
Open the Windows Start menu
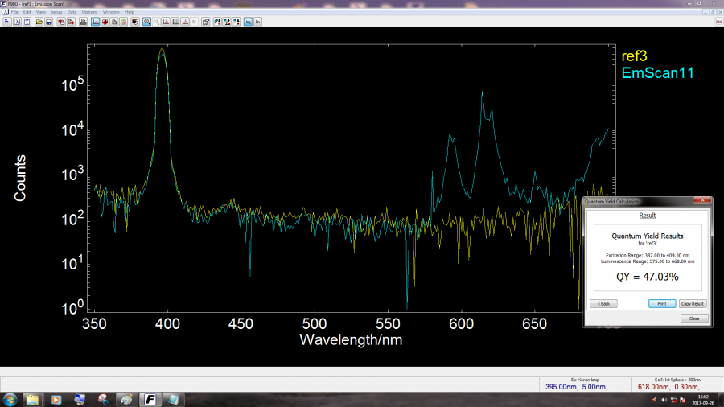pyautogui.click(x=10, y=399)
